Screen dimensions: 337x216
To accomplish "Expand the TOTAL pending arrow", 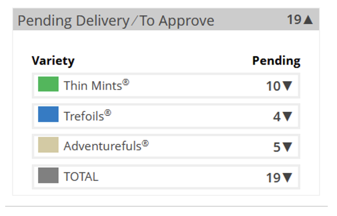I will [287, 178].
